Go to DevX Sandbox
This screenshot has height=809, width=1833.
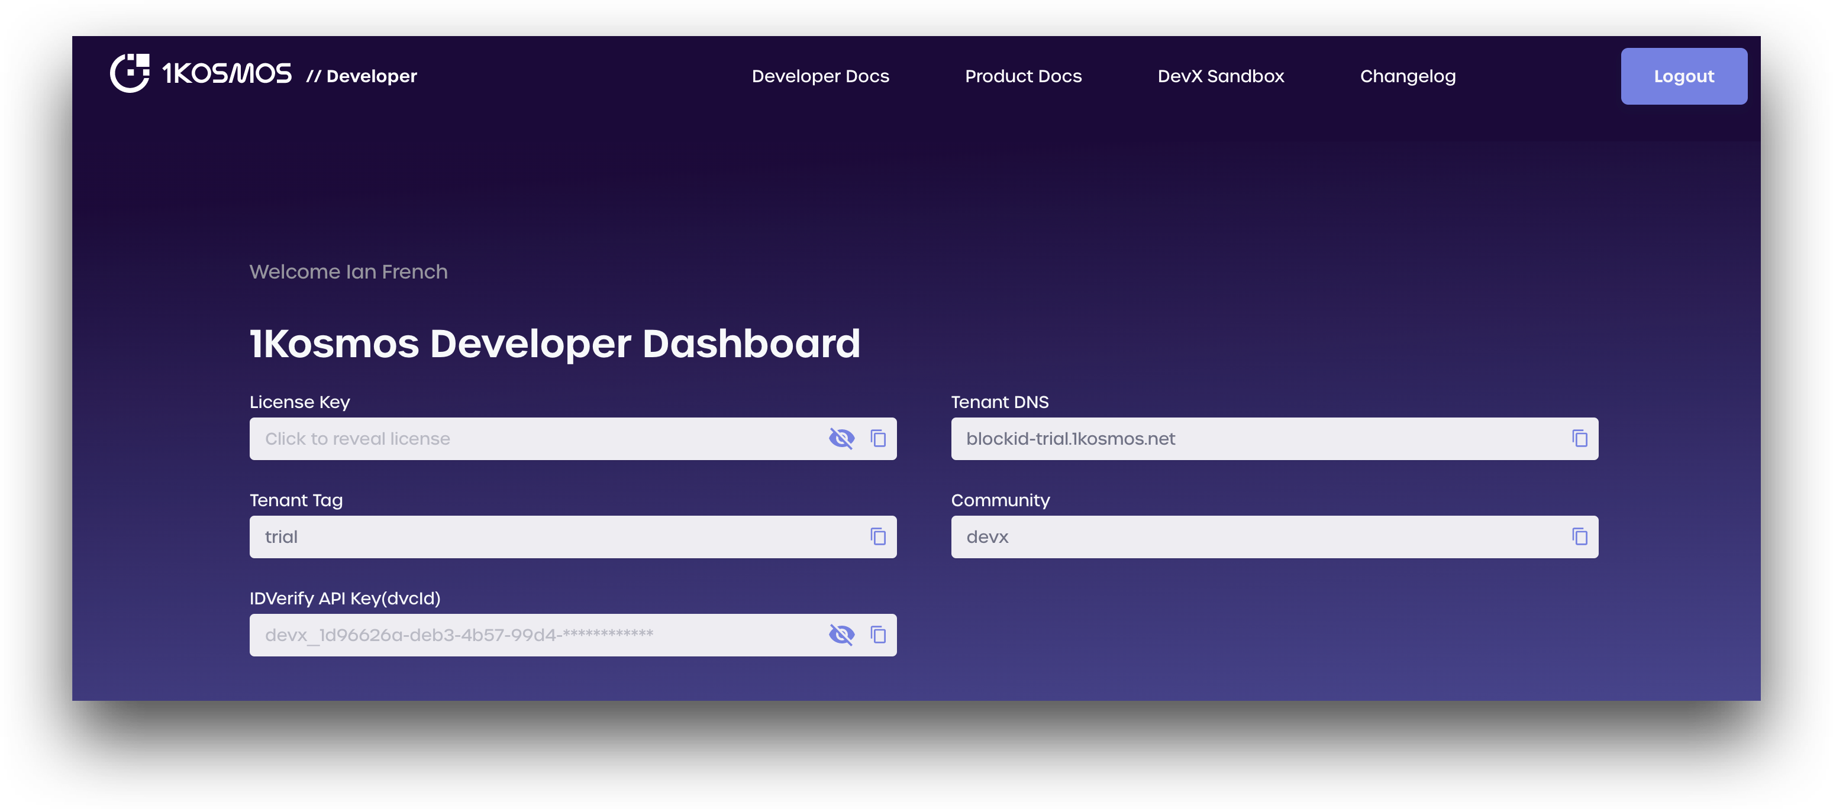coord(1221,76)
